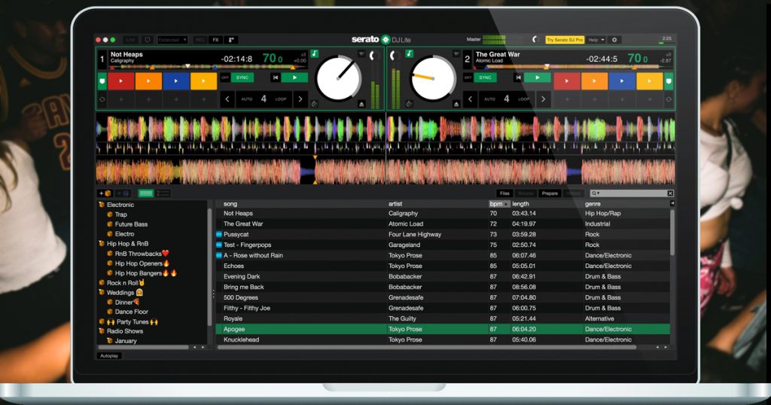Jump to track start on deck 2

[518, 78]
